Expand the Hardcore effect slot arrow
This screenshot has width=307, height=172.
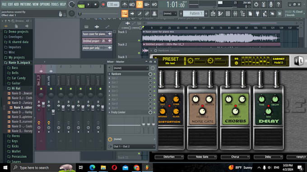(109, 74)
